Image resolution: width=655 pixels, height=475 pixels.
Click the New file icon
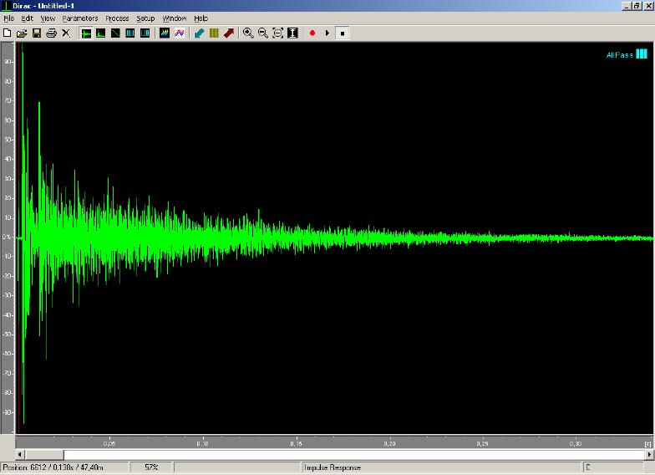point(7,33)
